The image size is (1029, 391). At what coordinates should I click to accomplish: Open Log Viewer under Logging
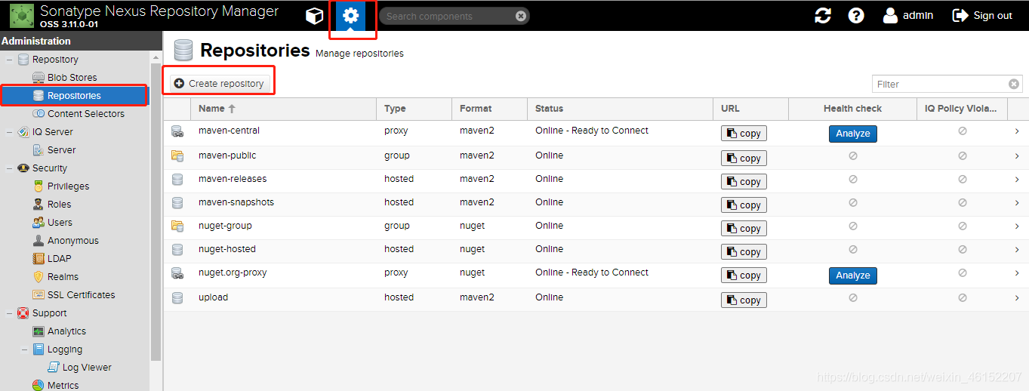87,367
